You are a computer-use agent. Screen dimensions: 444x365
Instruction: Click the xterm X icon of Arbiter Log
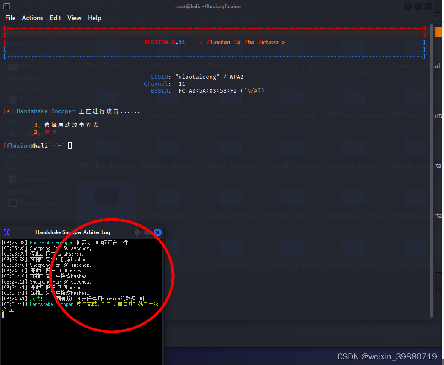tap(7, 232)
